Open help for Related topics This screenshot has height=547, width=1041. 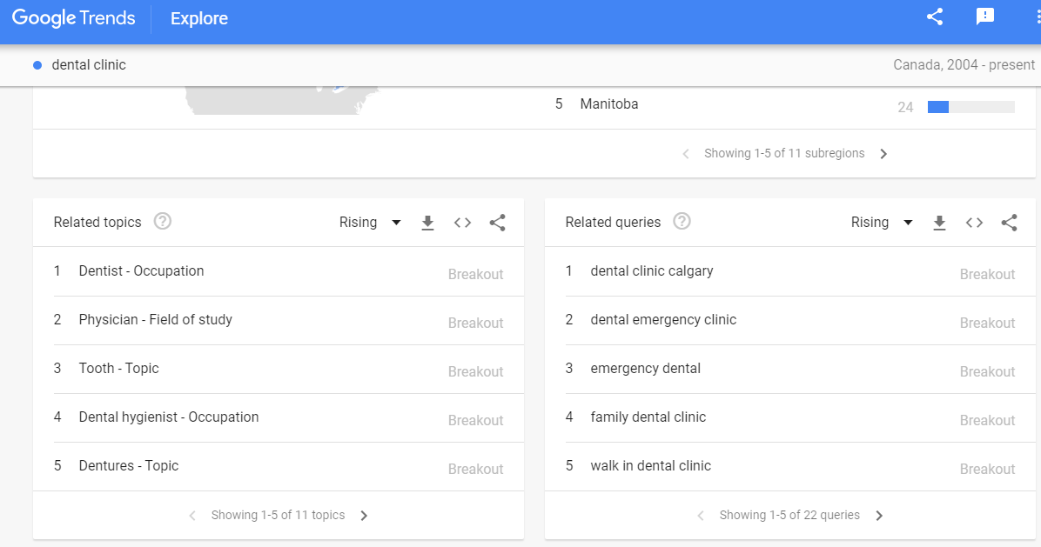[x=162, y=222]
